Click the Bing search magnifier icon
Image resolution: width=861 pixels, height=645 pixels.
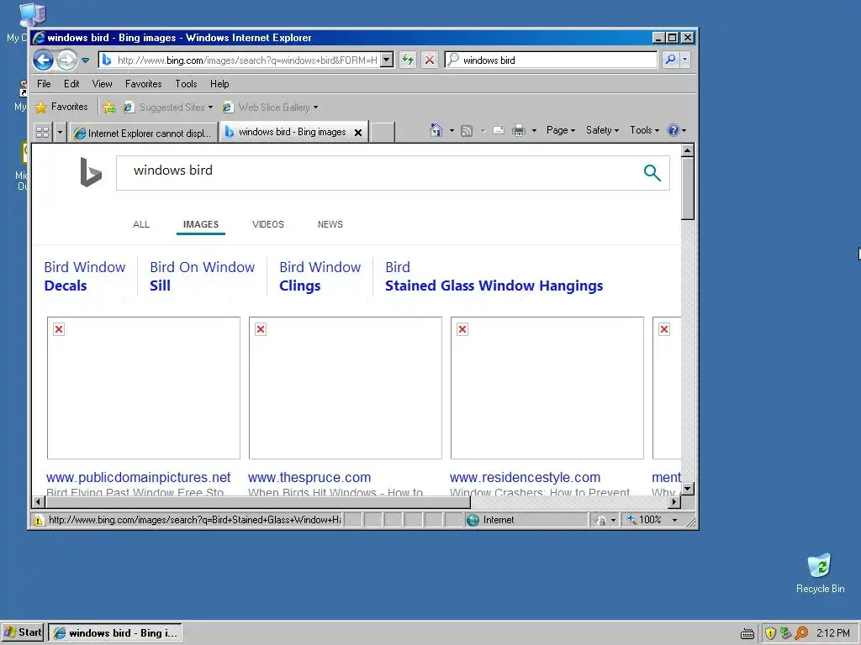click(652, 173)
